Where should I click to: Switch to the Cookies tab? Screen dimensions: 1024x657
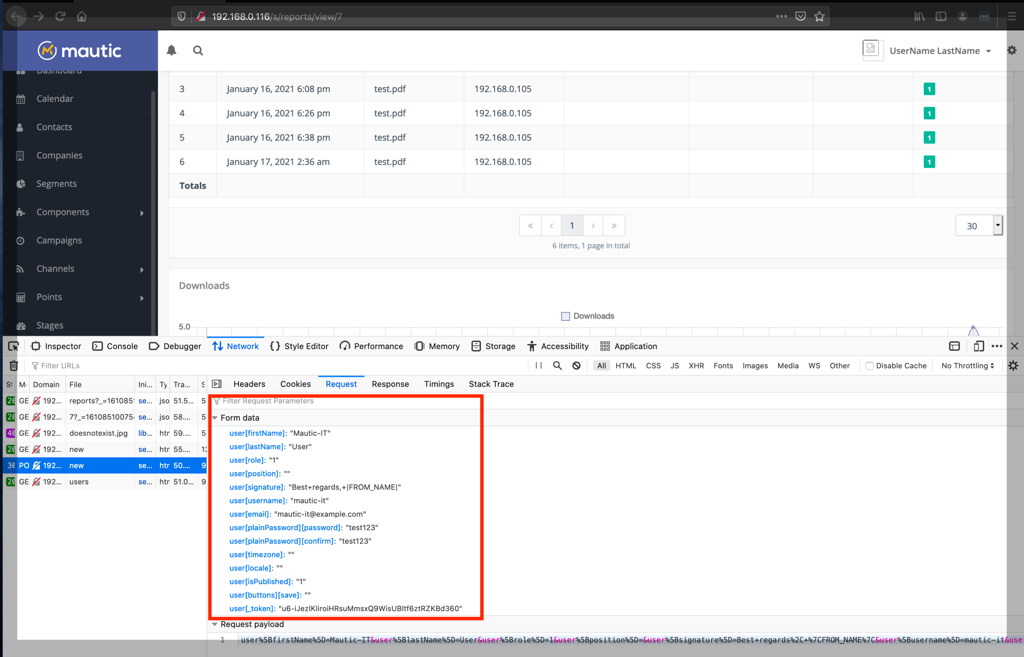click(x=295, y=384)
